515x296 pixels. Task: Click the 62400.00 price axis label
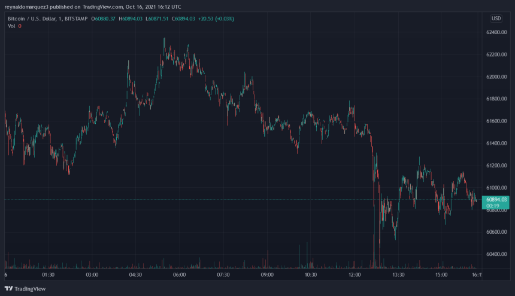[x=496, y=32]
